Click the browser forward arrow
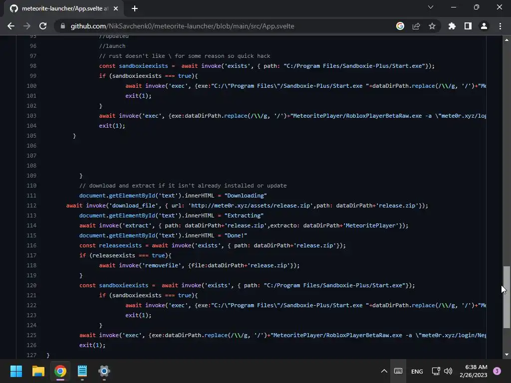The width and height of the screenshot is (511, 383). (x=27, y=26)
